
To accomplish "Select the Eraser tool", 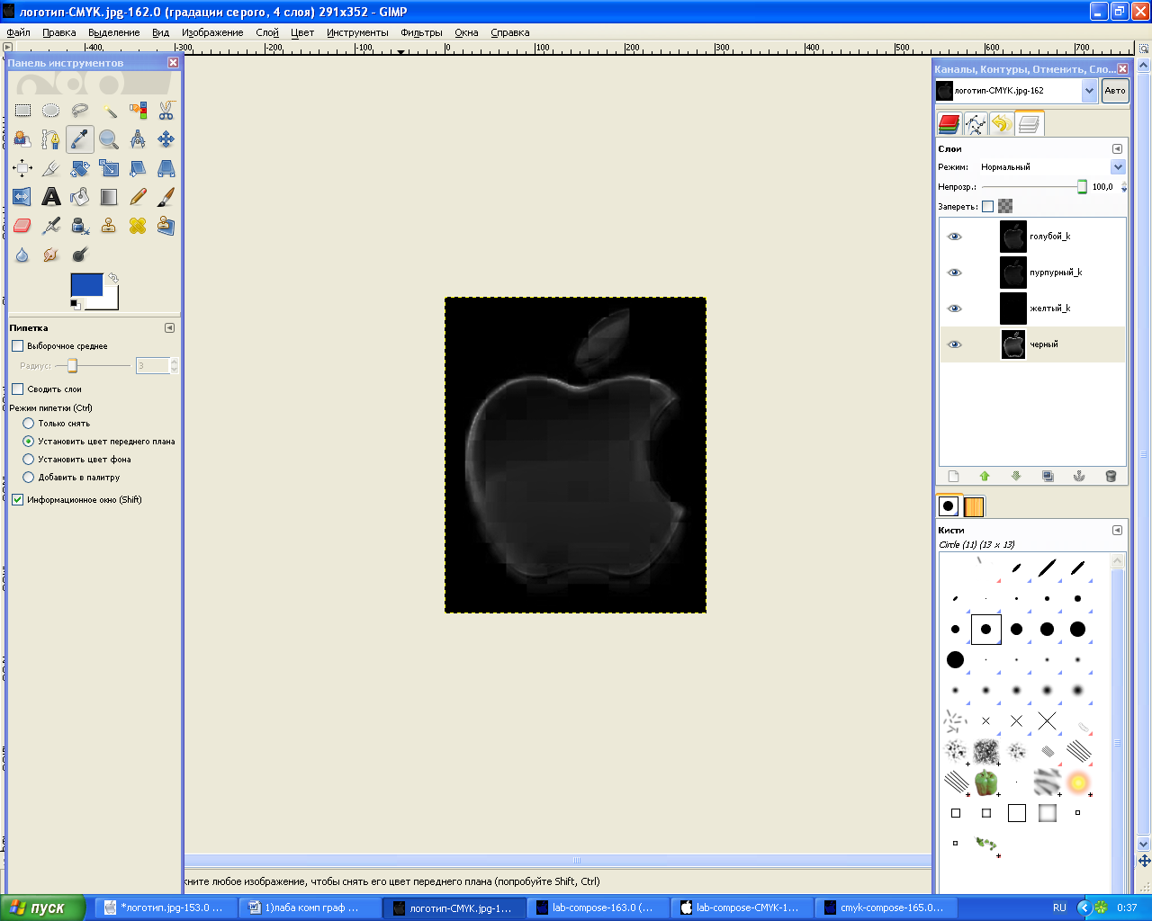I will click(22, 226).
